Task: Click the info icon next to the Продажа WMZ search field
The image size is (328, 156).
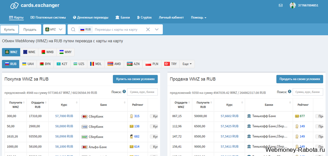Action: [290, 92]
